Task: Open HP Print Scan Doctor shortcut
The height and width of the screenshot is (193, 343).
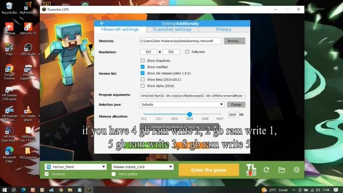Action: pos(9,135)
